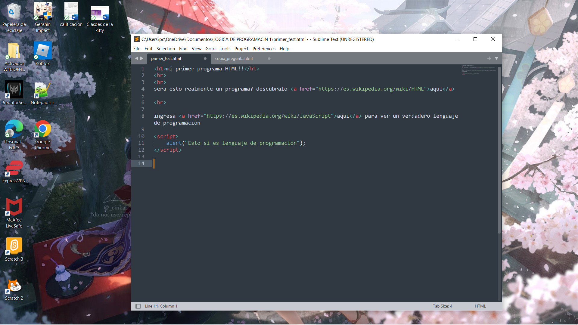This screenshot has width=578, height=325.
Task: Open tab list dropdown triangle
Action: click(x=496, y=58)
